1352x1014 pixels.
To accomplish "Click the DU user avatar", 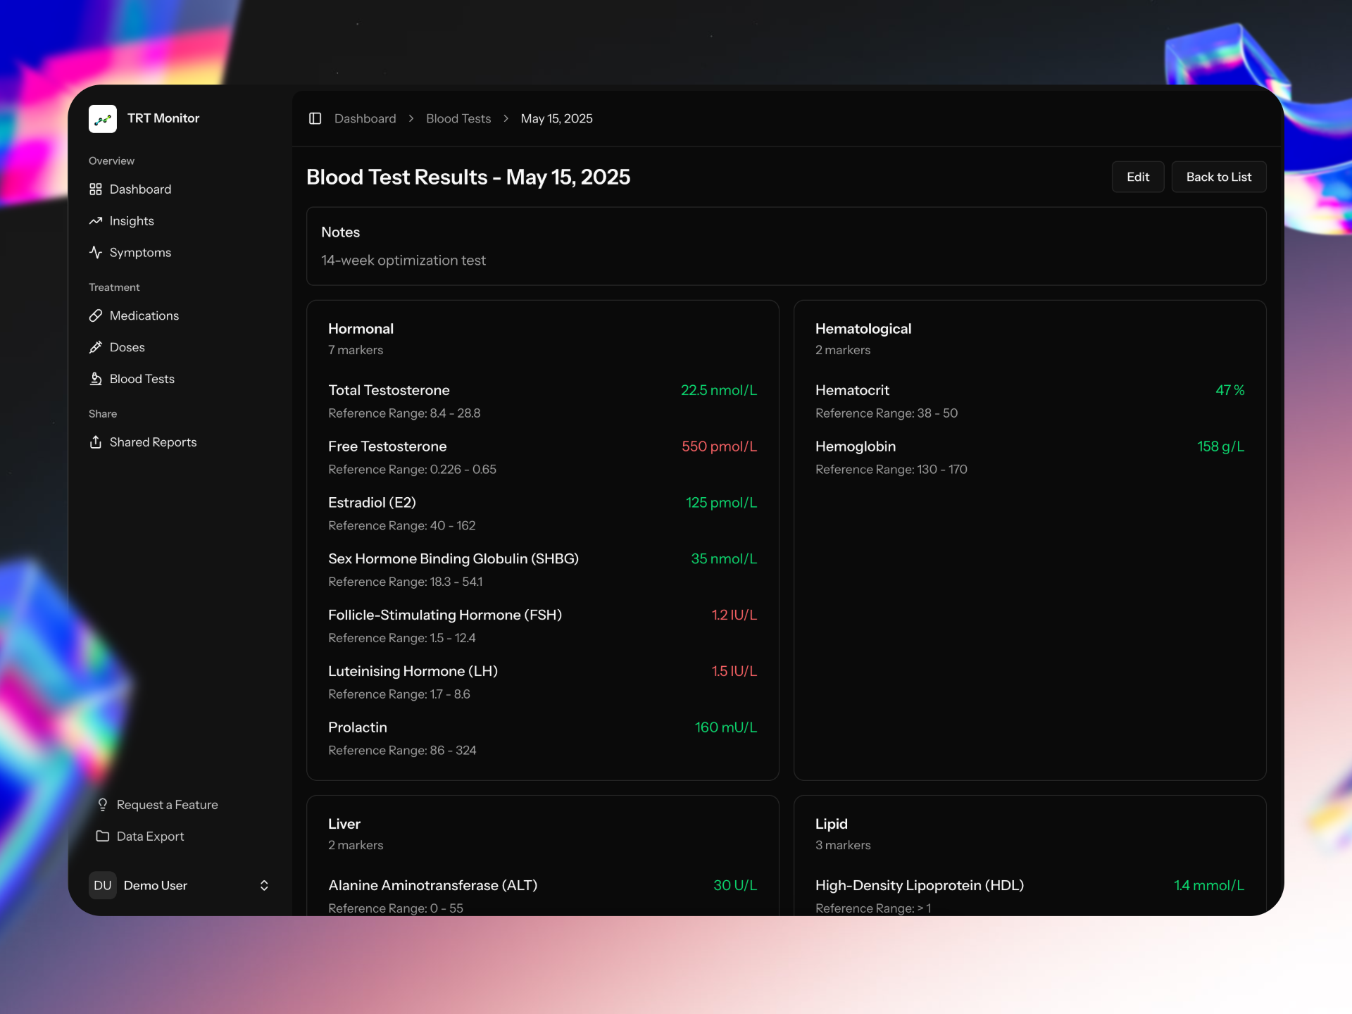I will click(103, 885).
